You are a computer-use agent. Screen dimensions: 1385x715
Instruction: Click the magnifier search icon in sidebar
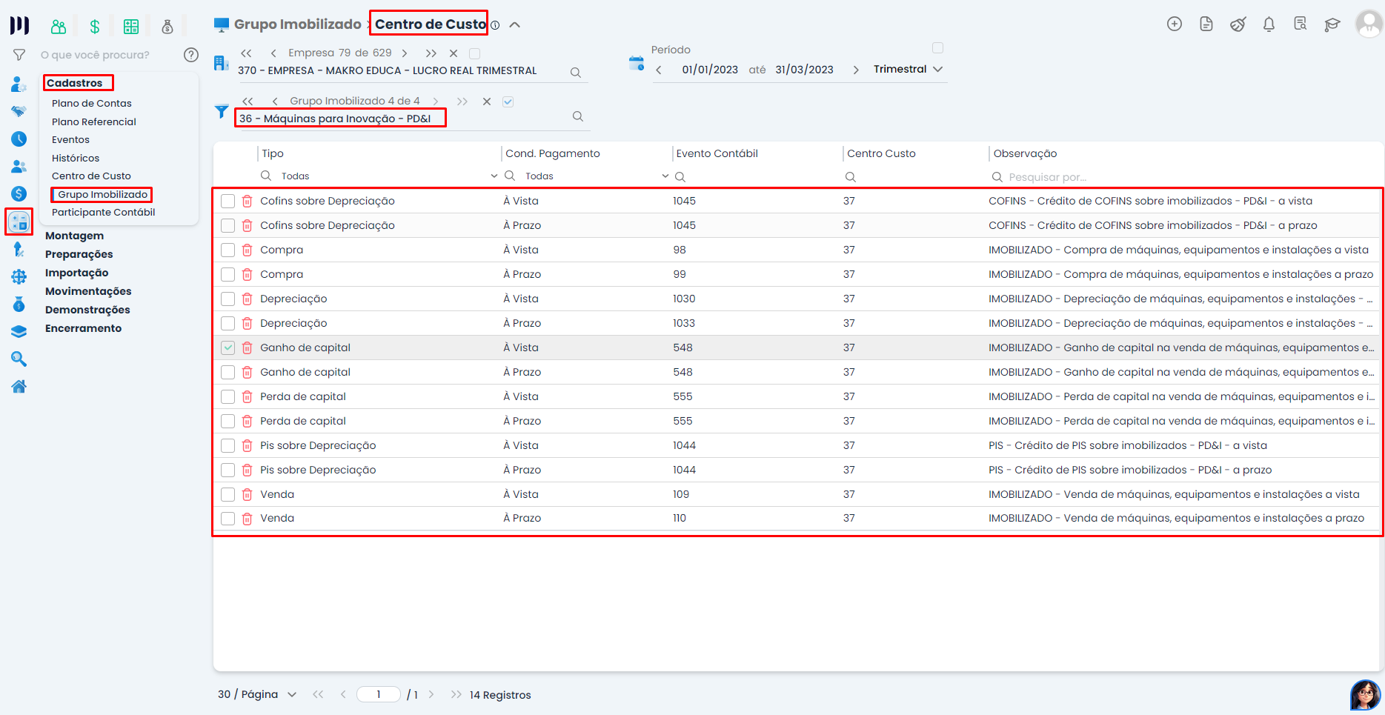pos(19,359)
